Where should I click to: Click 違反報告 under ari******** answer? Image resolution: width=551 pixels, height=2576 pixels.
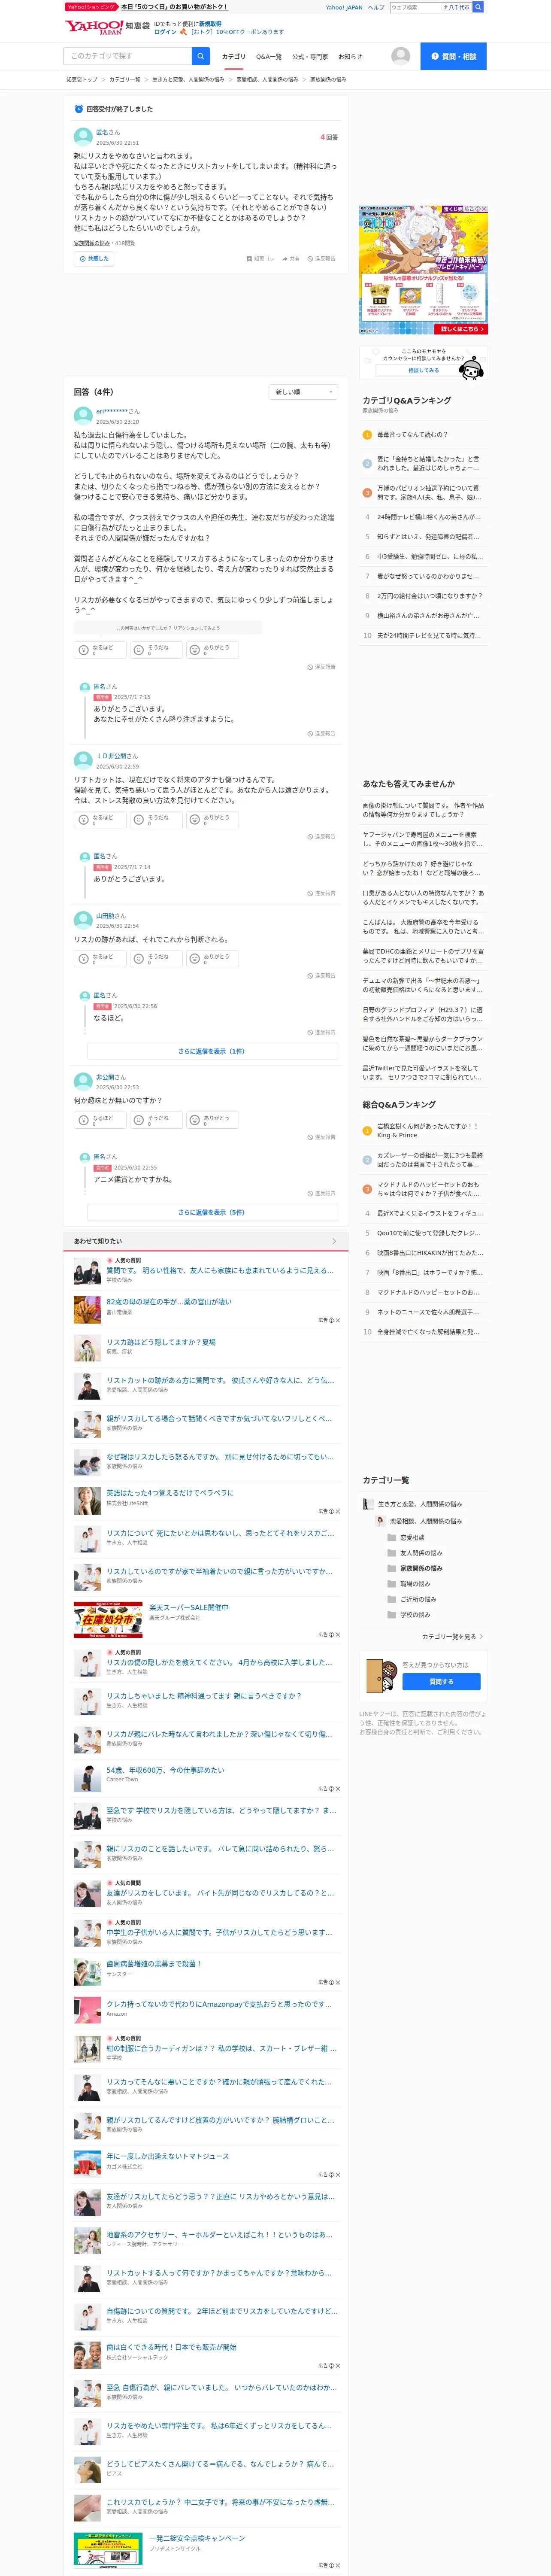click(321, 667)
